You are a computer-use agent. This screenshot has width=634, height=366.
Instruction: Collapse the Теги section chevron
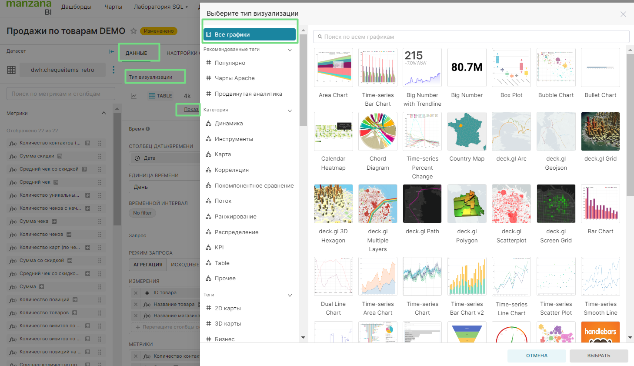coord(290,295)
